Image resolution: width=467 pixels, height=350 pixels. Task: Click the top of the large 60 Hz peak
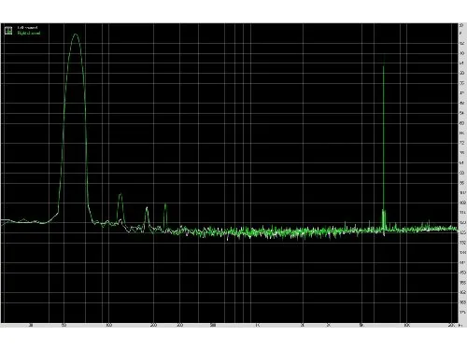click(76, 35)
